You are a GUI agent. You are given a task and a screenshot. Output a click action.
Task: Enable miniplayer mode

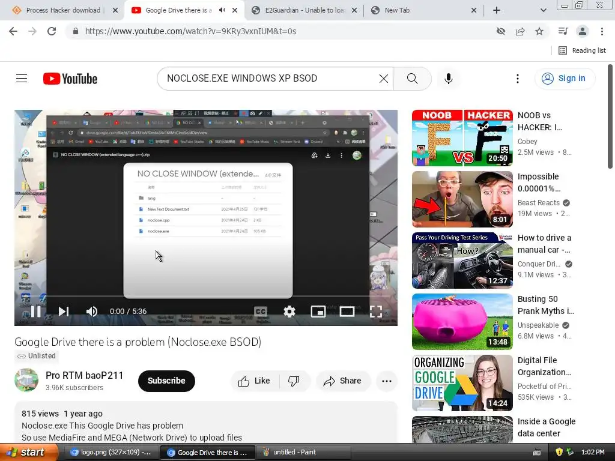[318, 312]
